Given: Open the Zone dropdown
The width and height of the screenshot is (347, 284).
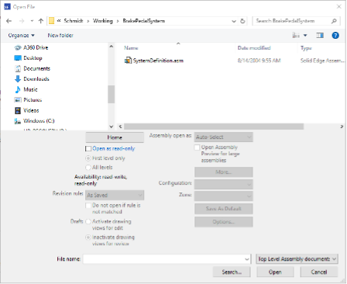Looking at the screenshot, I should 224,196.
